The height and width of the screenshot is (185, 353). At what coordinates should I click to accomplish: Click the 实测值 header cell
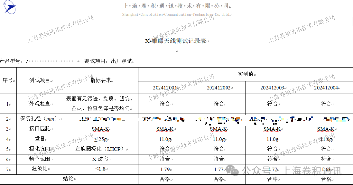[245, 74]
